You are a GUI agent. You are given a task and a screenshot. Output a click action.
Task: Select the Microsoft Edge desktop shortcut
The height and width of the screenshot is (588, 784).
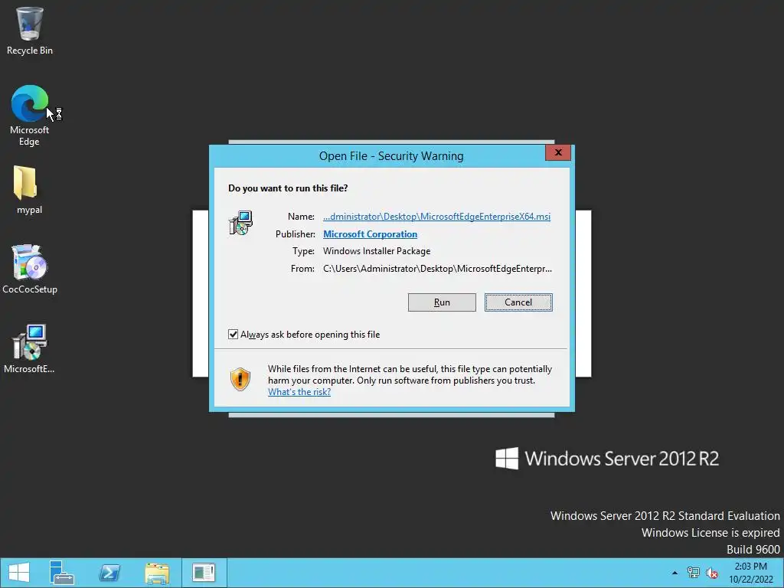tap(30, 116)
